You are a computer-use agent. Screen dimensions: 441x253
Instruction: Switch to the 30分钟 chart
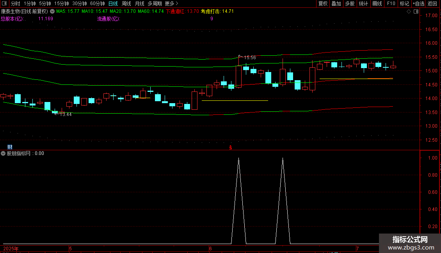tap(80, 4)
